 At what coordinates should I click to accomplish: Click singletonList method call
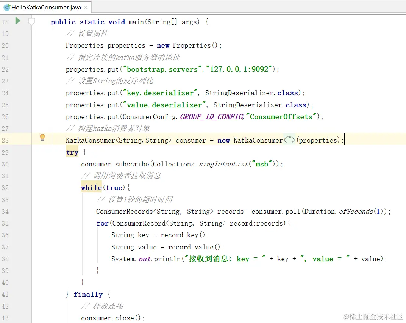coord(223,164)
